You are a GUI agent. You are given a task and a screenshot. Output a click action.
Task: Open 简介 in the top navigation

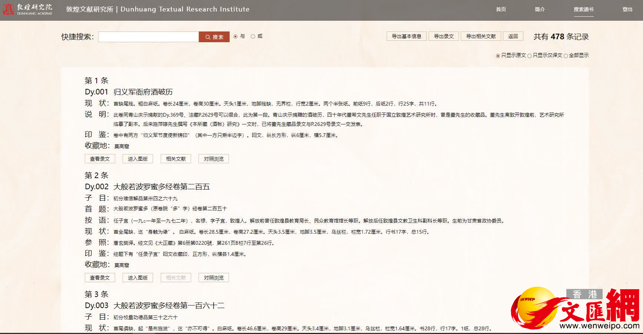[x=540, y=9]
